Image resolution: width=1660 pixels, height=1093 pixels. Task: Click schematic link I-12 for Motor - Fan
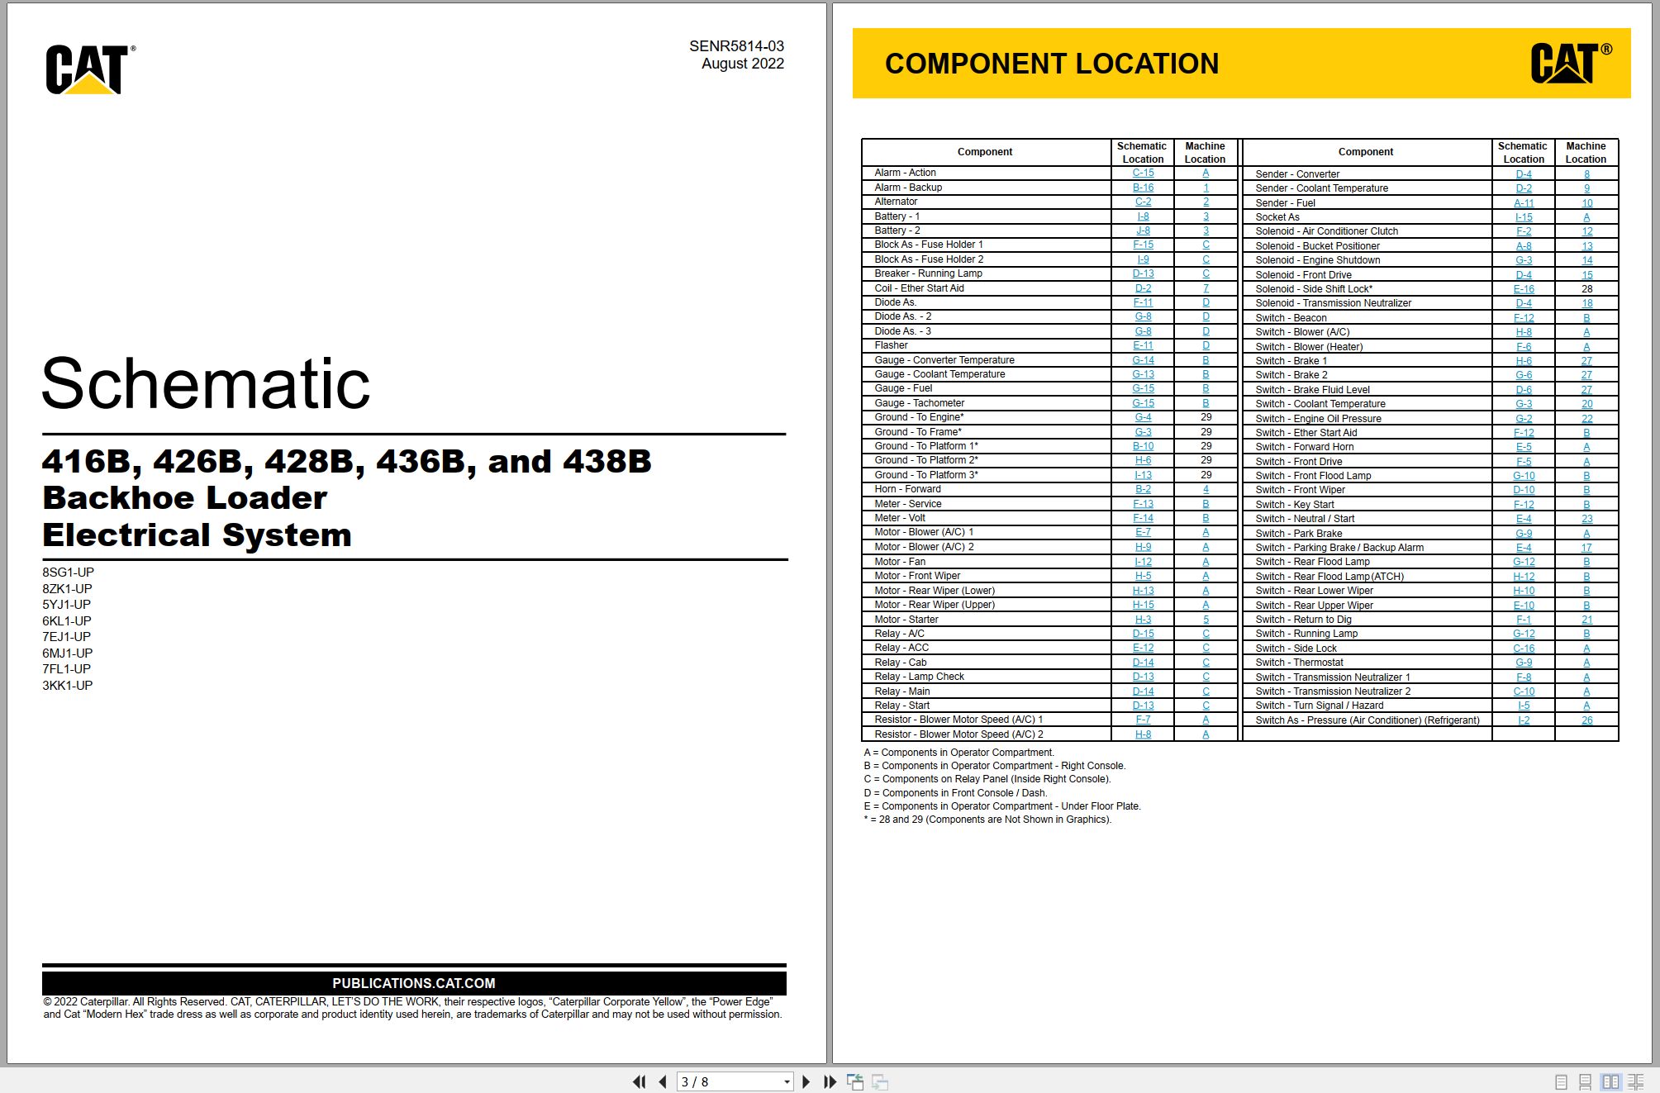[x=1143, y=562]
